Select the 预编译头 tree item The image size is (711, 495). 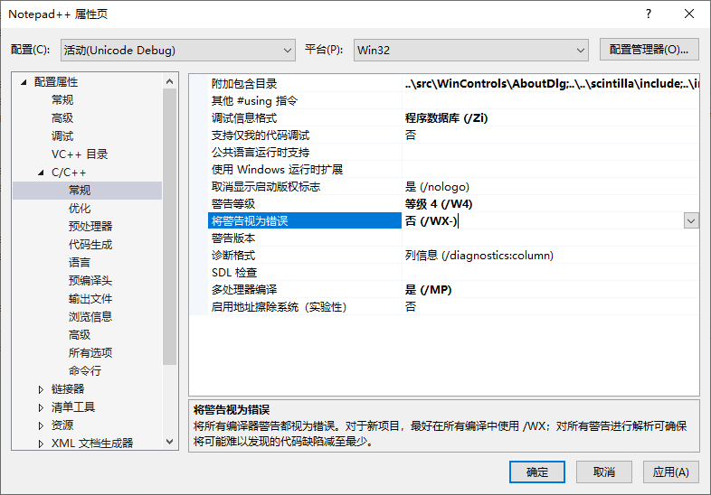(x=90, y=281)
